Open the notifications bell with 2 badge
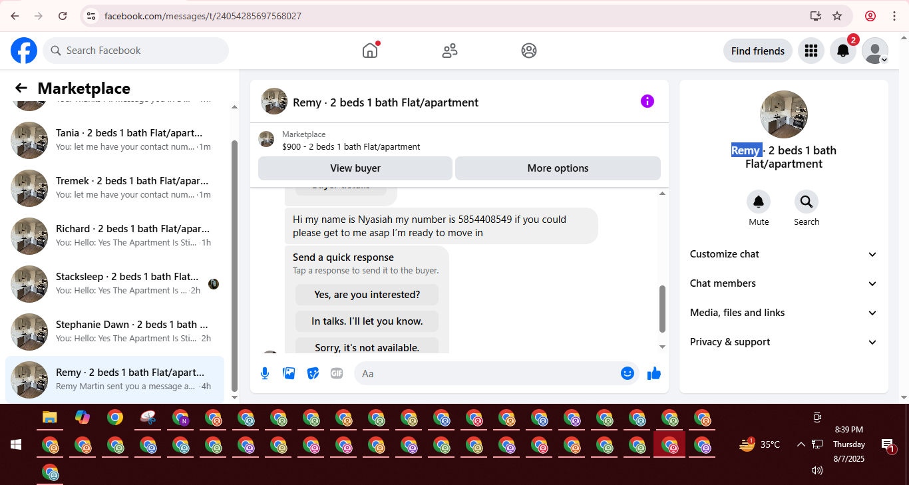This screenshot has height=485, width=909. (x=843, y=51)
